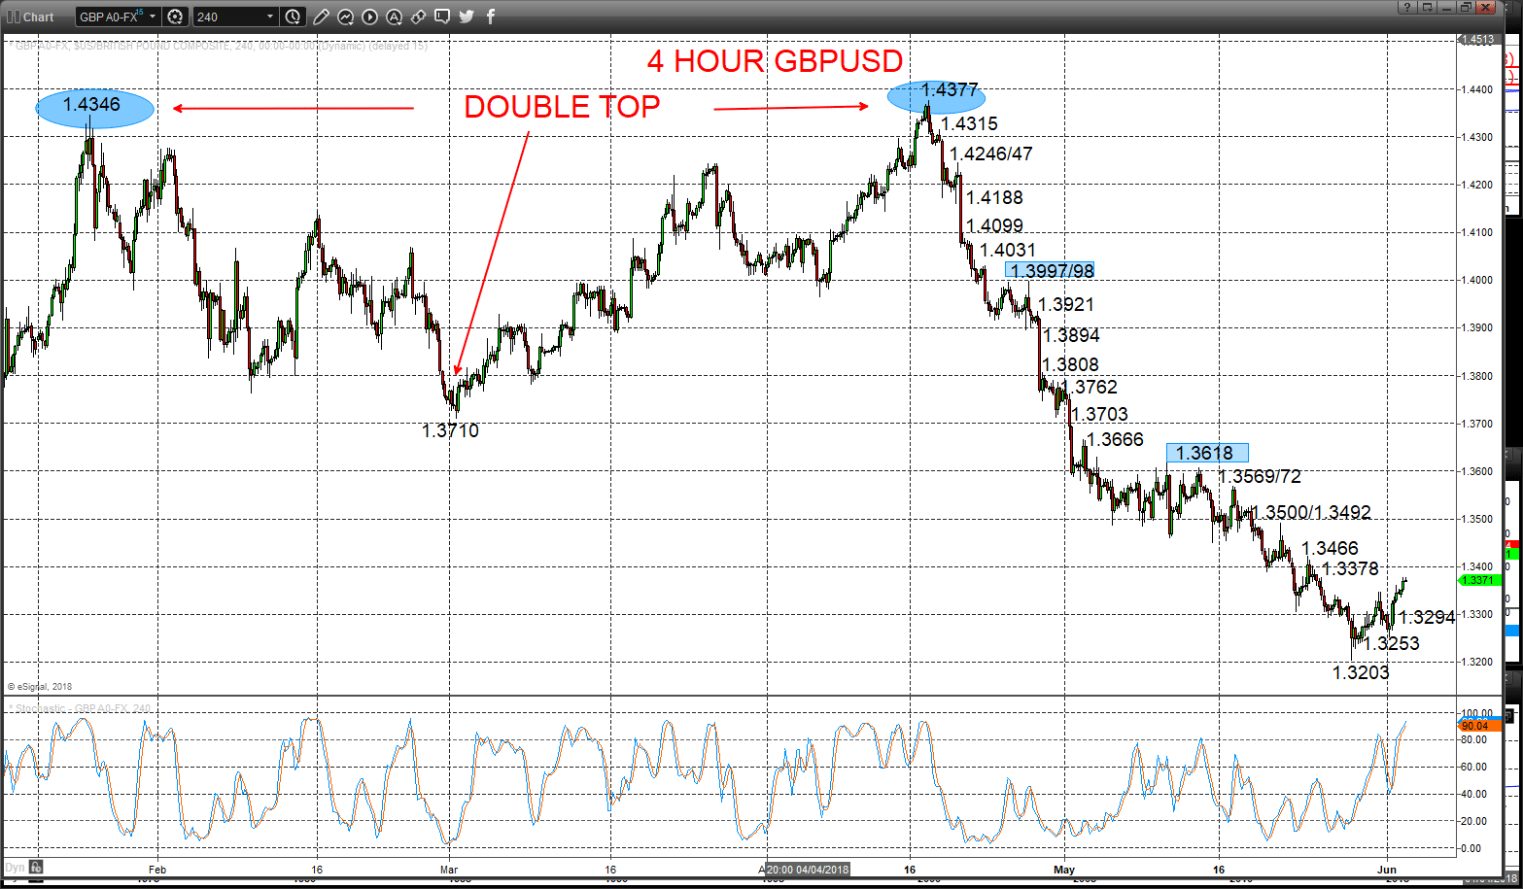Click the link windows chain icon
Viewport: 1523px width, 889px height.
click(x=418, y=17)
